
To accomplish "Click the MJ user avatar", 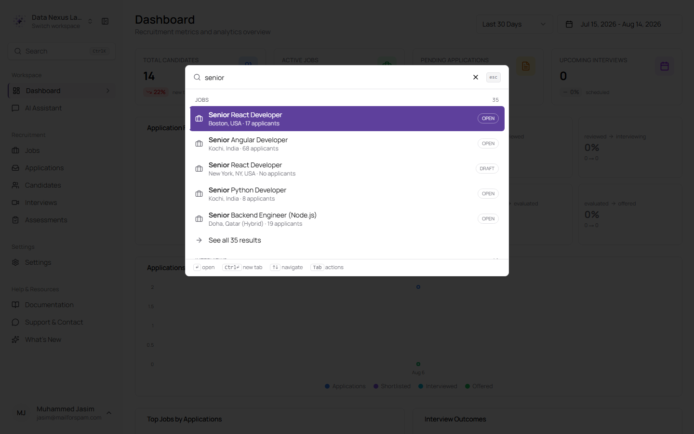I will [x=21, y=413].
